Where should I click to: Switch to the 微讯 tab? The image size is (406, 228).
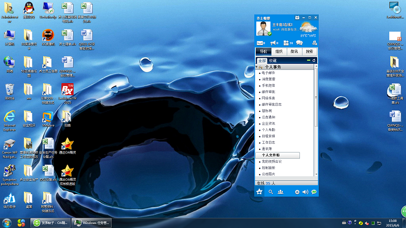click(294, 52)
